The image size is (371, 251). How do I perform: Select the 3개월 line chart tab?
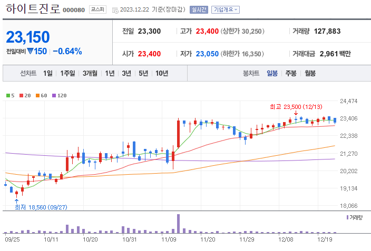90,73
